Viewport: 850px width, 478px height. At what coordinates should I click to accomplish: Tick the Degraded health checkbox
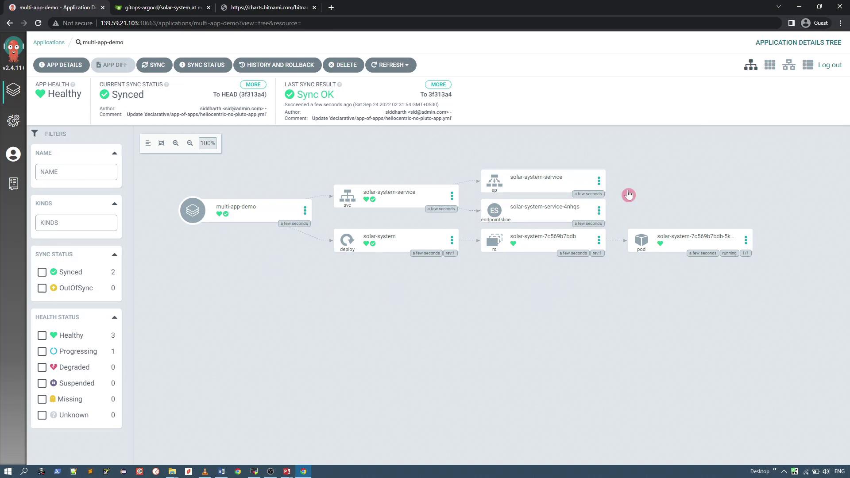42,367
